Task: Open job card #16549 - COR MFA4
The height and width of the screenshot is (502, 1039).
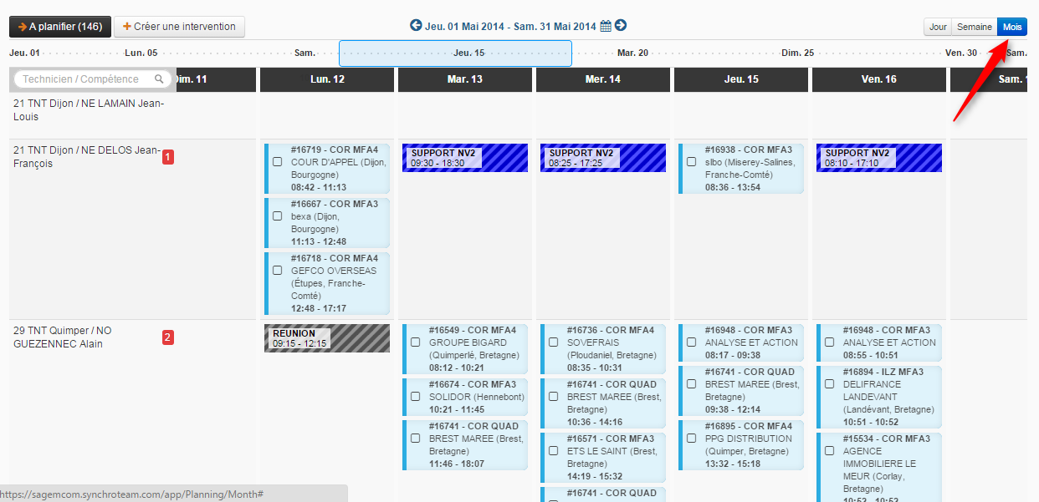Action: click(x=465, y=349)
